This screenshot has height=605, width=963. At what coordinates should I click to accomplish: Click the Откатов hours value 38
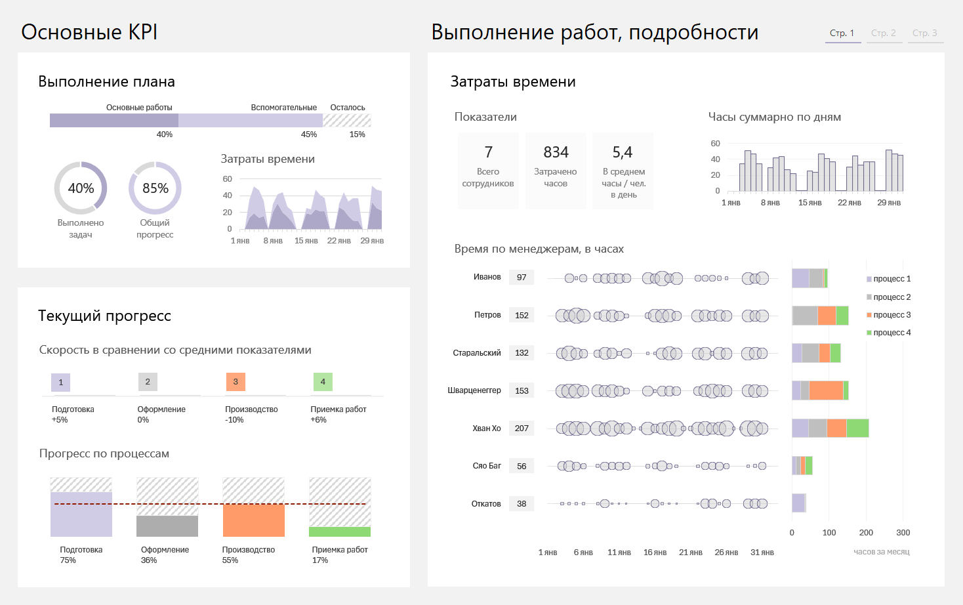pos(522,504)
